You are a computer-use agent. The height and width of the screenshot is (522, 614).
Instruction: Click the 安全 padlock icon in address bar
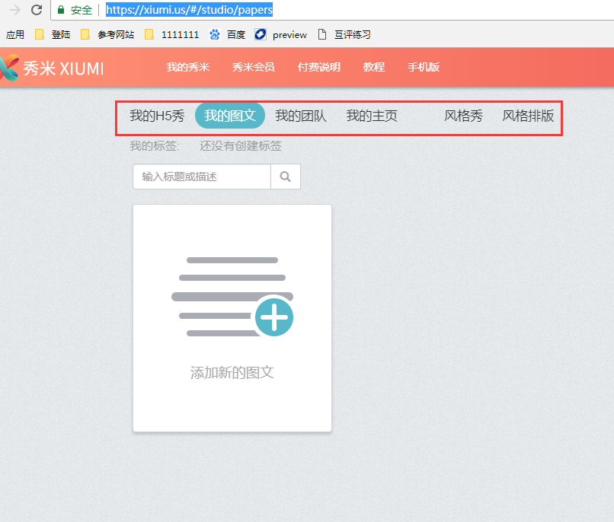click(x=62, y=10)
